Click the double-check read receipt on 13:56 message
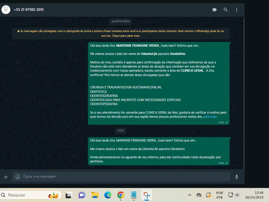Screen dimensions: 269x202 click(226, 122)
